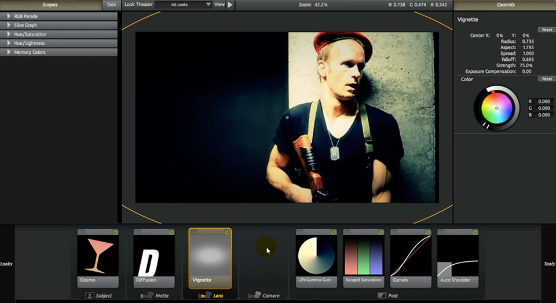The image size is (556, 303).
Task: Click the Camera chain camera icon
Action: coord(254,295)
